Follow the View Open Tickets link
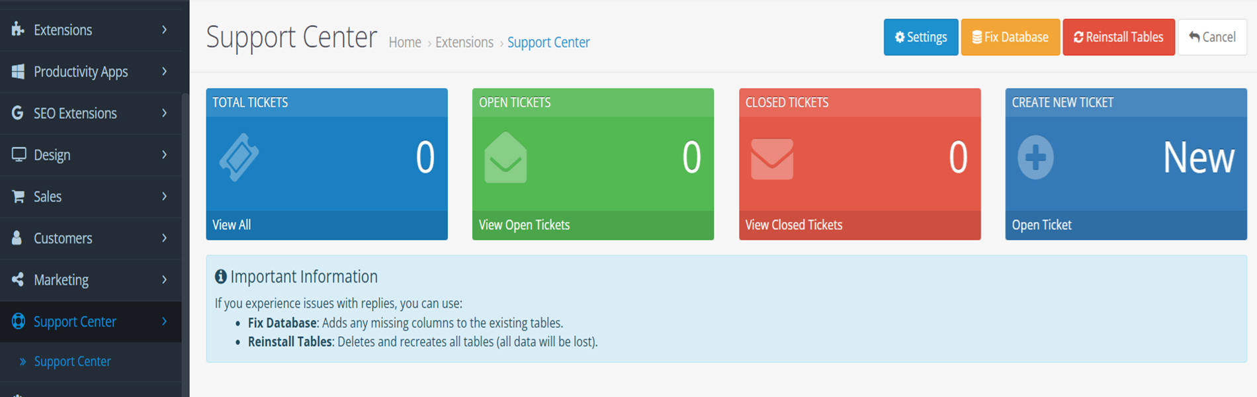Viewport: 1257px width, 397px height. coord(524,225)
